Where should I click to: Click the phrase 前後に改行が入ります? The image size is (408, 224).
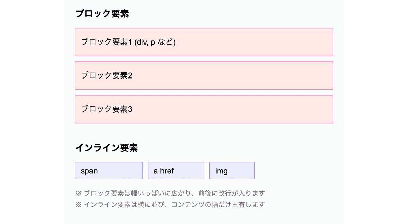(x=232, y=193)
